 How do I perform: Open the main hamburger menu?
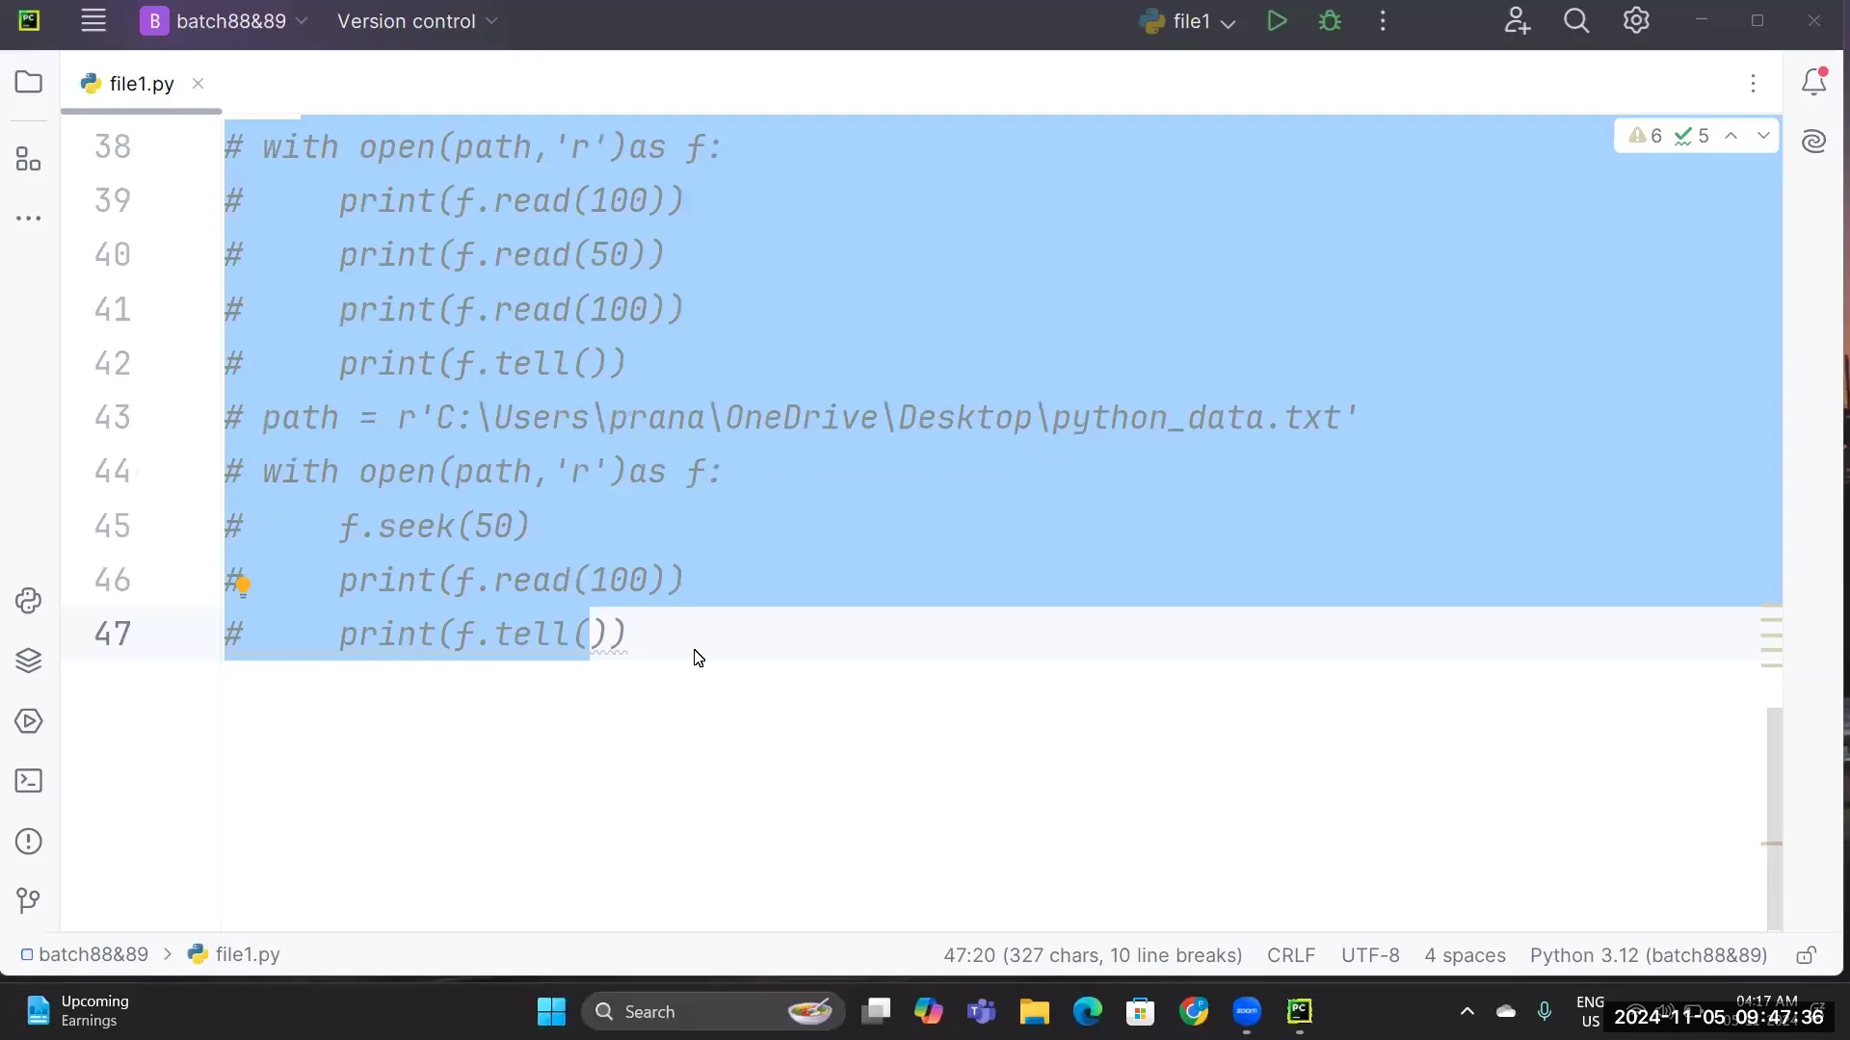93,20
